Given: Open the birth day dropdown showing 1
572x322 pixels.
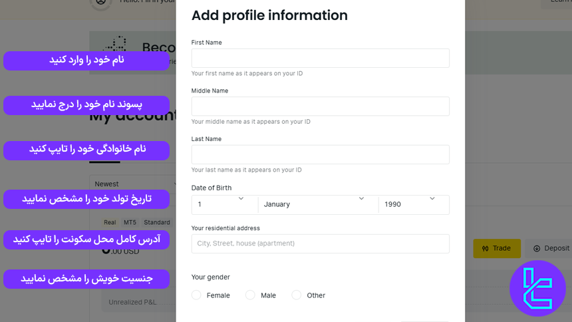Looking at the screenshot, I should pyautogui.click(x=225, y=204).
